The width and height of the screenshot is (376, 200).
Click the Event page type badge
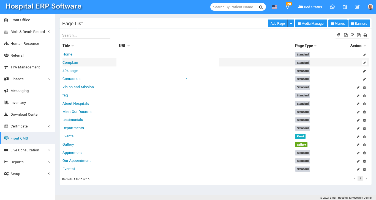pyautogui.click(x=300, y=136)
